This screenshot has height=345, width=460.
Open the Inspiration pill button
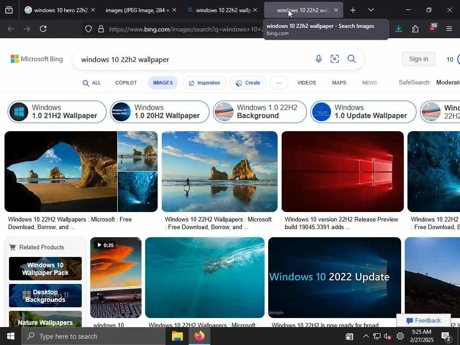pyautogui.click(x=204, y=83)
